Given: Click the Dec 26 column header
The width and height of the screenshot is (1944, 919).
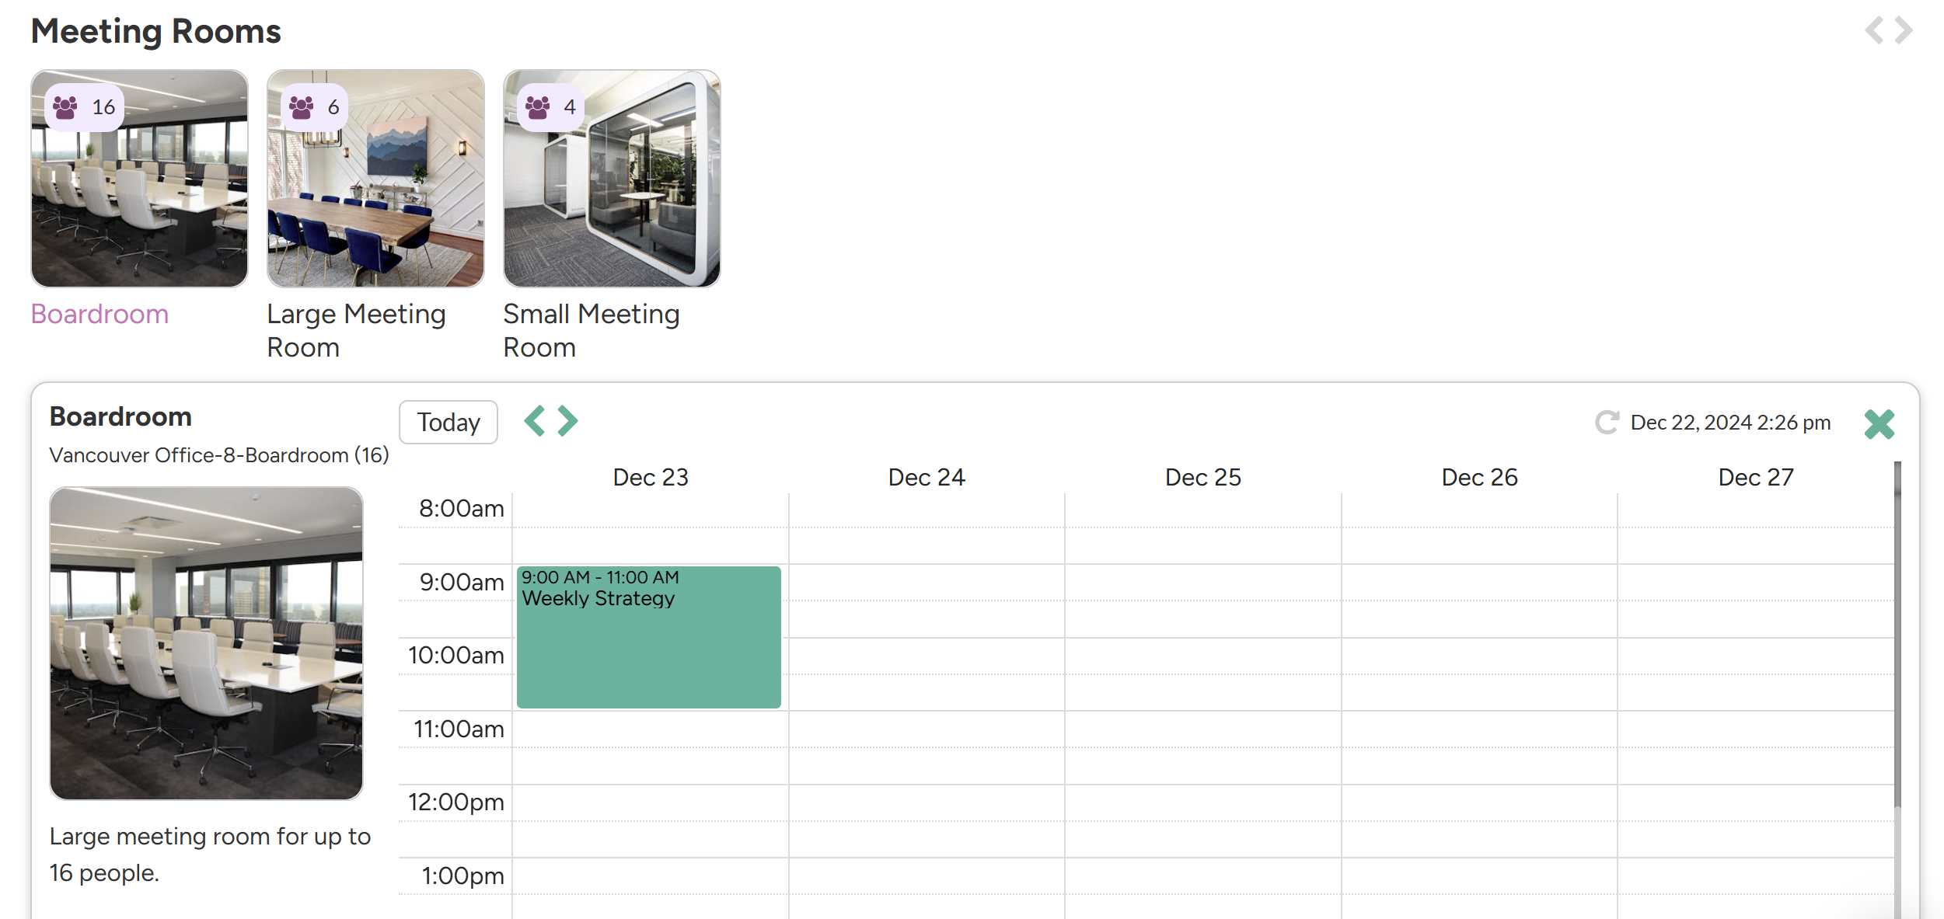Looking at the screenshot, I should click(1479, 477).
